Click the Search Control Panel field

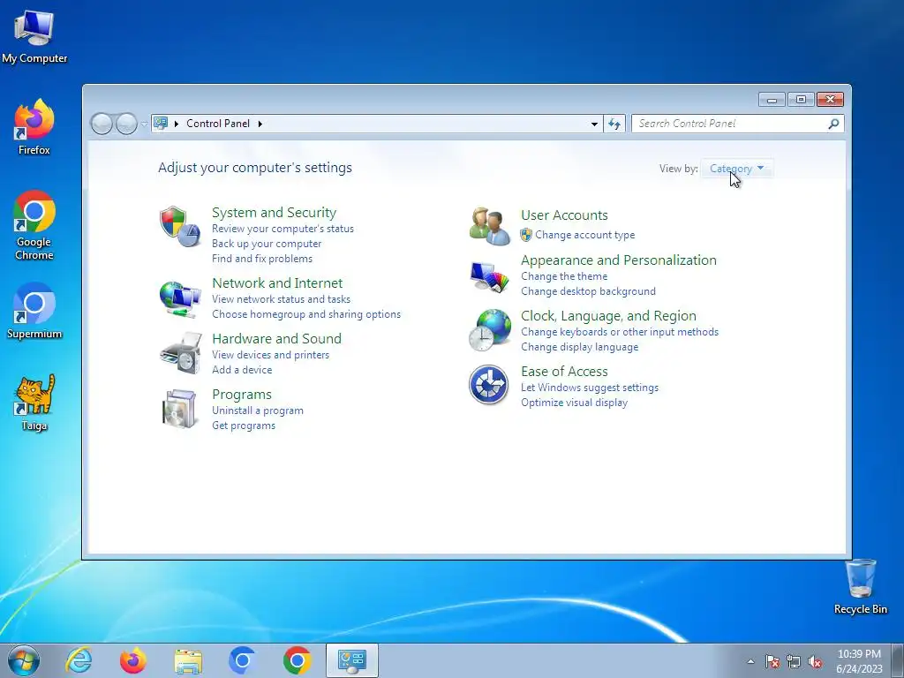tap(737, 124)
